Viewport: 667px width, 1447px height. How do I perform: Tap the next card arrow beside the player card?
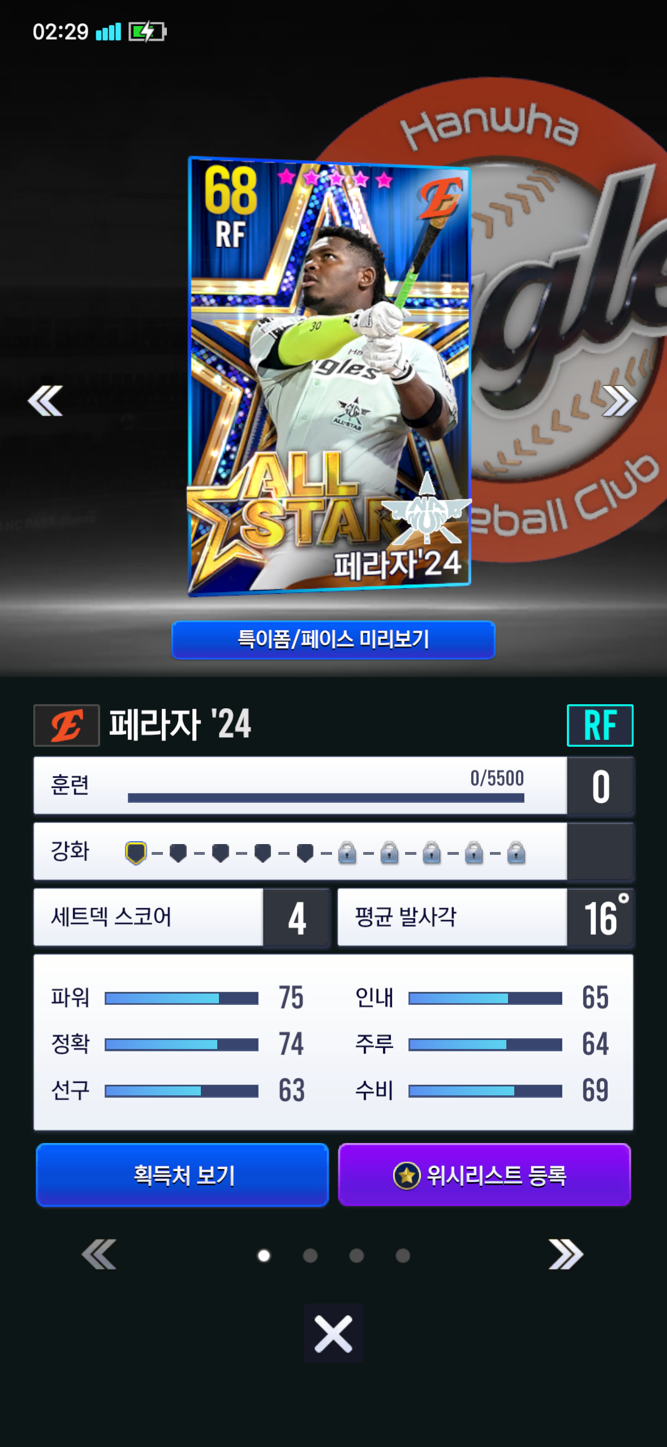tap(619, 401)
